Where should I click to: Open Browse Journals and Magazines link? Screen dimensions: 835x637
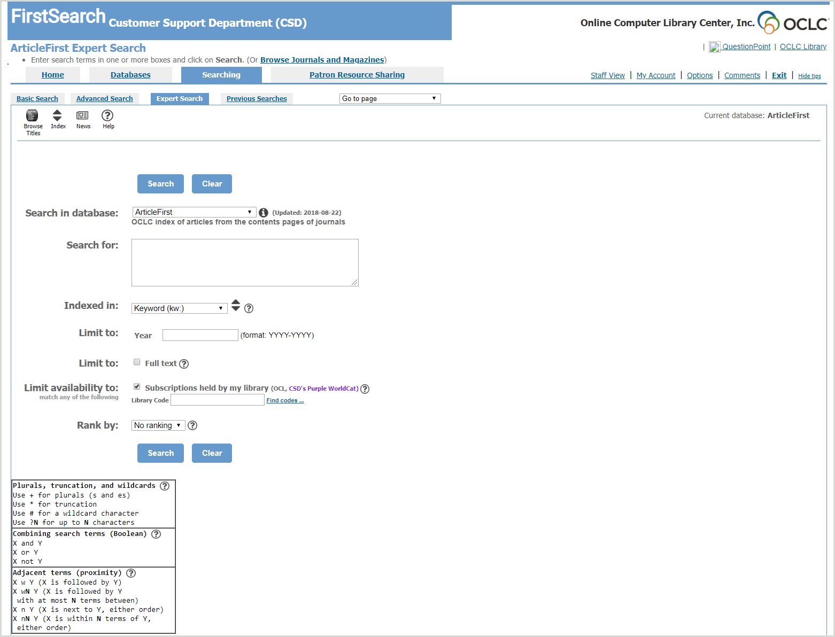tap(322, 60)
